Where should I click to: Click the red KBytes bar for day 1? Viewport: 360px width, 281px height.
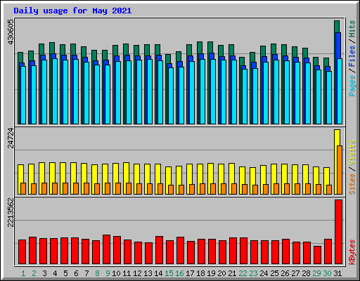[22, 252]
